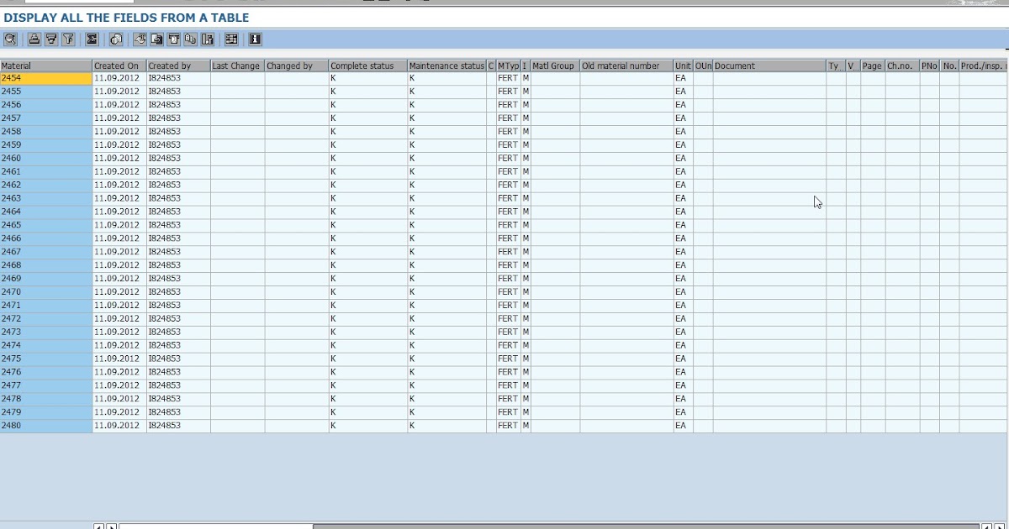
Task: Click the bottom scrollbar right arrow
Action: 109,526
